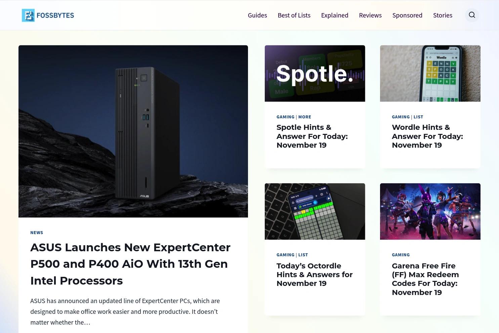Image resolution: width=499 pixels, height=333 pixels.
Task: Click LIST category on Wordle card
Action: [418, 117]
